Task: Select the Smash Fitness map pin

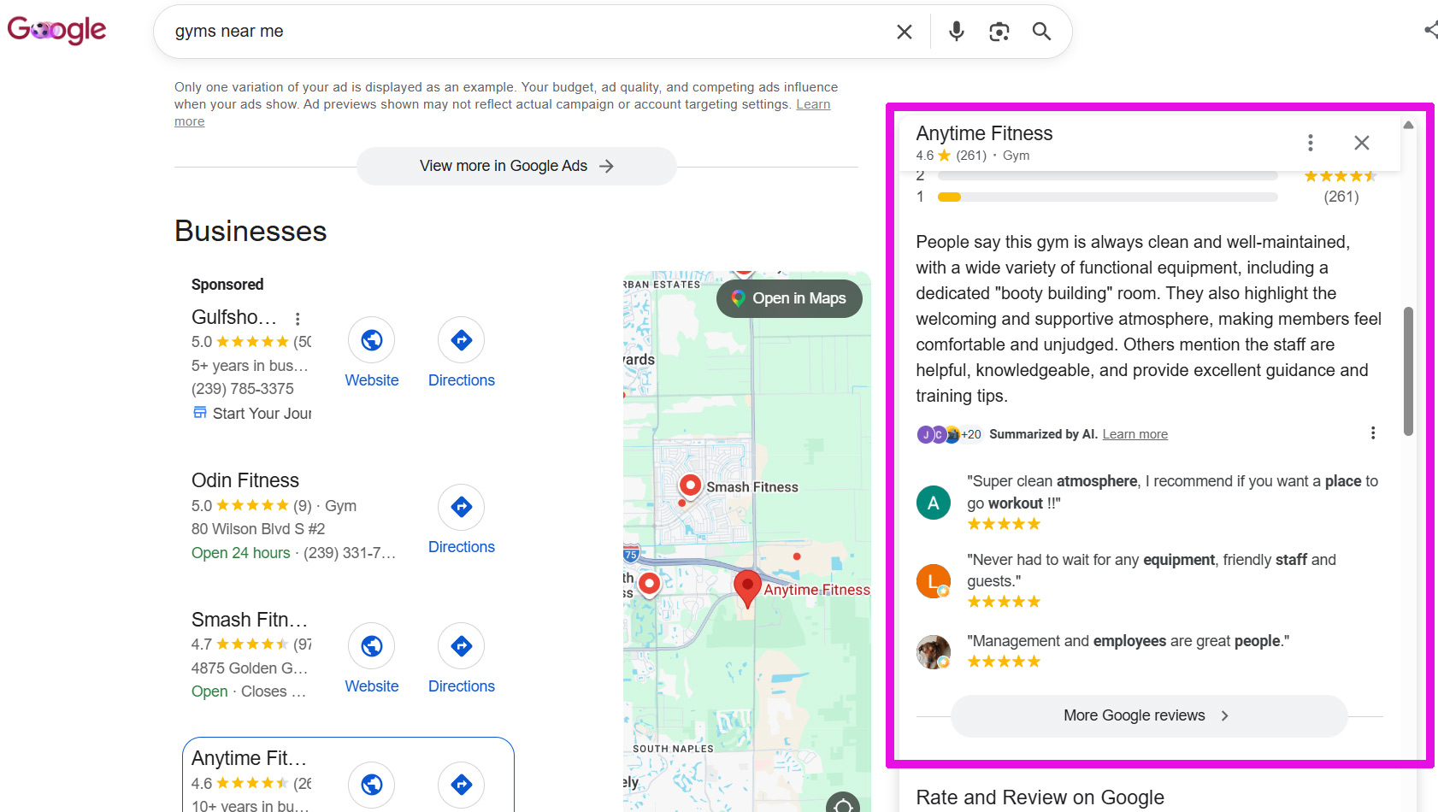Action: coord(690,485)
